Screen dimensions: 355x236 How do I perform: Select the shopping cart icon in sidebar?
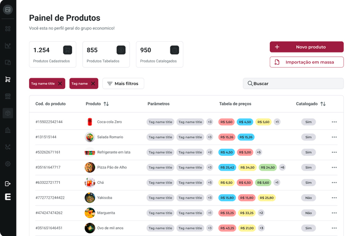click(8, 79)
